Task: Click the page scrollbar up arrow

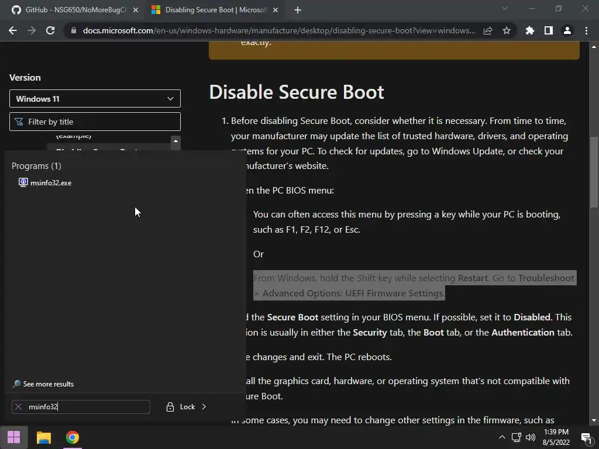Action: (594, 47)
